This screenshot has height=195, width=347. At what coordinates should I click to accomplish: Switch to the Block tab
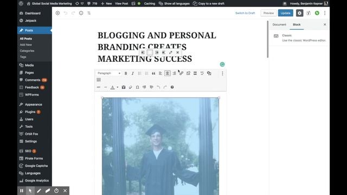coord(297,24)
